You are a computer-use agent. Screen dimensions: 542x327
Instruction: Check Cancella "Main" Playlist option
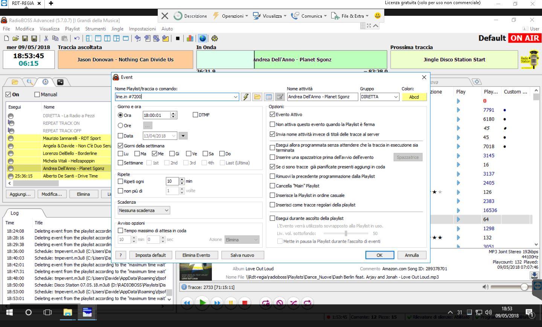pyautogui.click(x=273, y=186)
